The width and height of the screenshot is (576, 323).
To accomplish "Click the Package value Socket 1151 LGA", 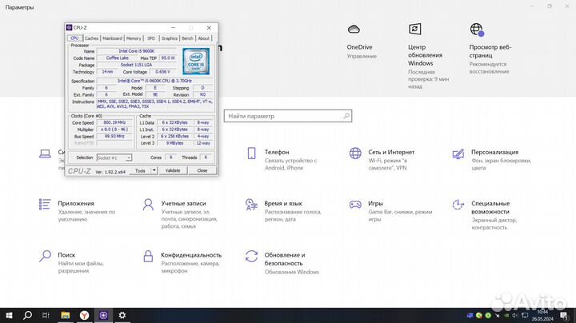I will [x=136, y=65].
